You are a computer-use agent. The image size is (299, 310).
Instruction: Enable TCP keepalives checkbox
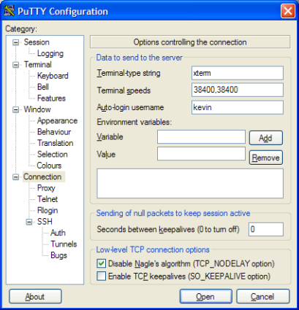[102, 276]
